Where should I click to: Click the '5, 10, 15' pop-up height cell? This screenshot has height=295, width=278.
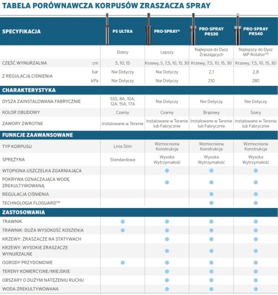(123, 63)
